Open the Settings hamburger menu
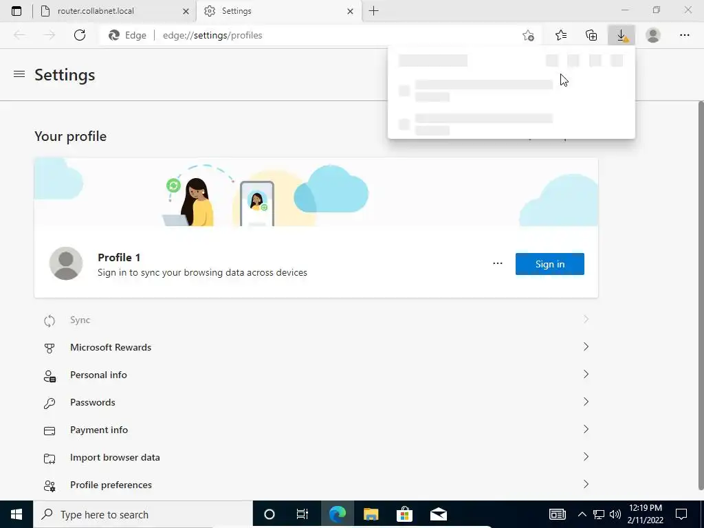 click(19, 74)
